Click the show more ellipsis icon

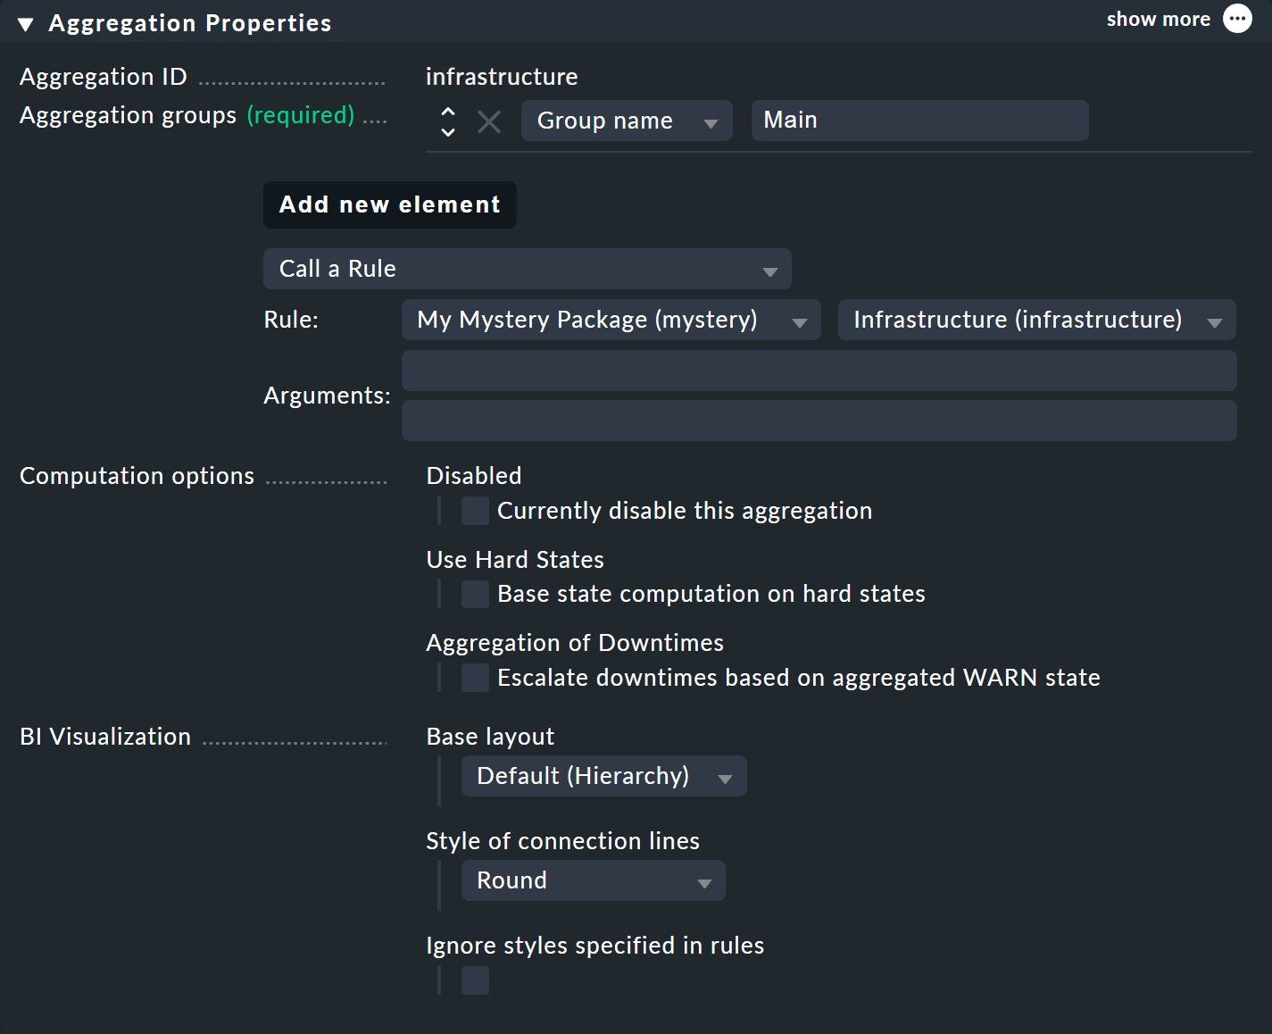point(1237,19)
